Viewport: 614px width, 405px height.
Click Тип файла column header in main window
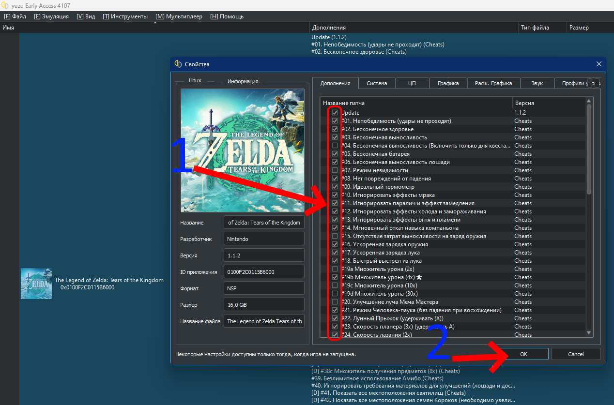click(x=542, y=28)
